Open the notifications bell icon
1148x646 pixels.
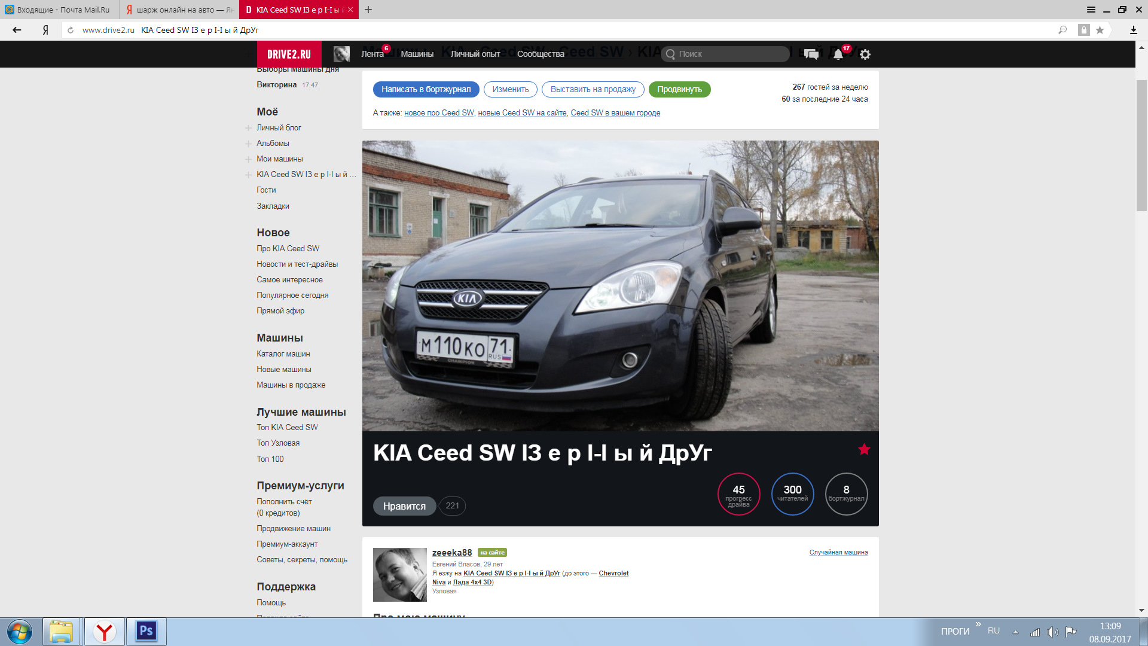pyautogui.click(x=838, y=54)
